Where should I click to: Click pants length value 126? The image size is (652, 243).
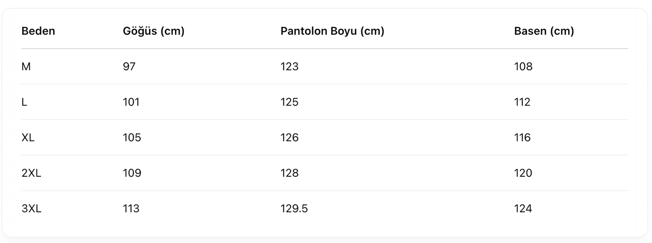coord(289,138)
